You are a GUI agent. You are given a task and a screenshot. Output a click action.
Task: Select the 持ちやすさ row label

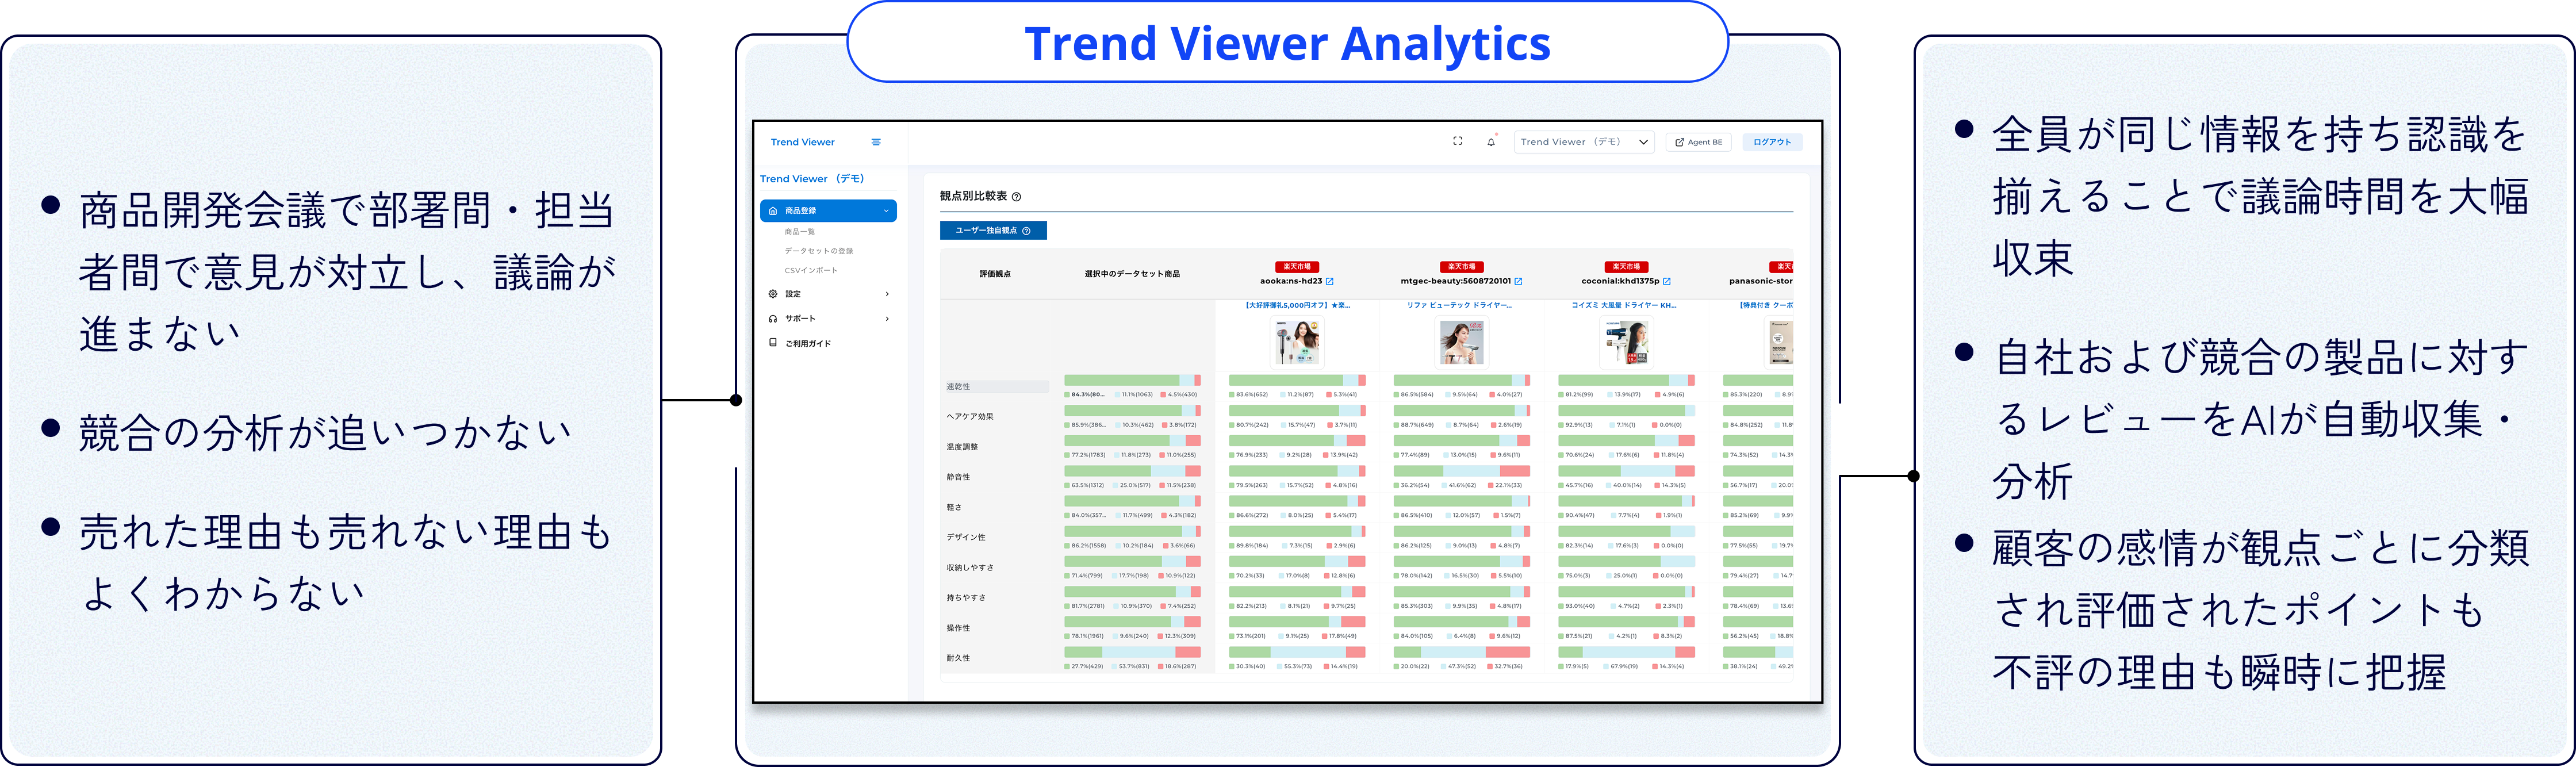tap(966, 597)
